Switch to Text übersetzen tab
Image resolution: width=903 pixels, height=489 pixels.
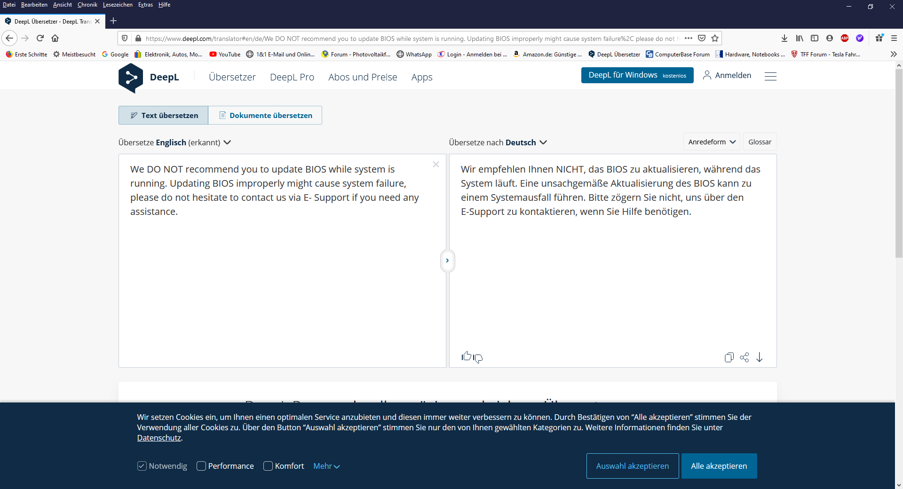pos(163,115)
